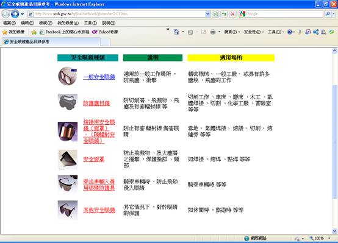This screenshot has width=338, height=243.
Task: Click the Feeds icon in command bar
Action: [190, 32]
